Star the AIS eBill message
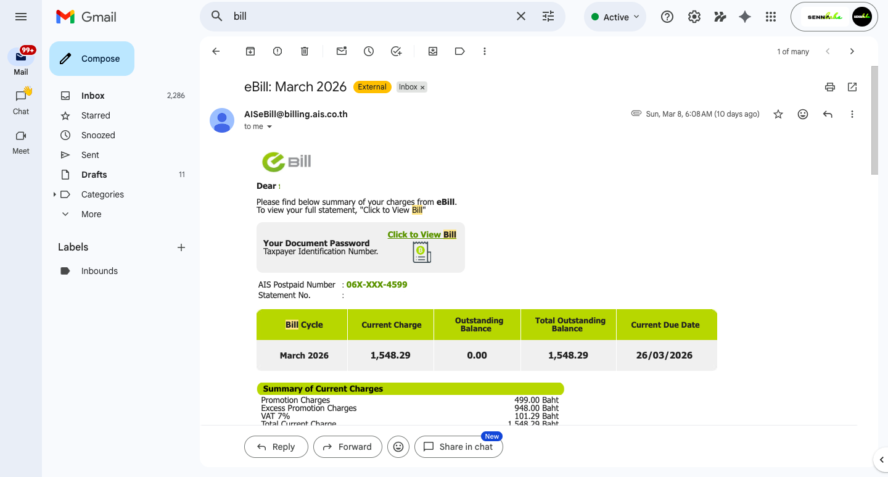888x477 pixels. (778, 114)
